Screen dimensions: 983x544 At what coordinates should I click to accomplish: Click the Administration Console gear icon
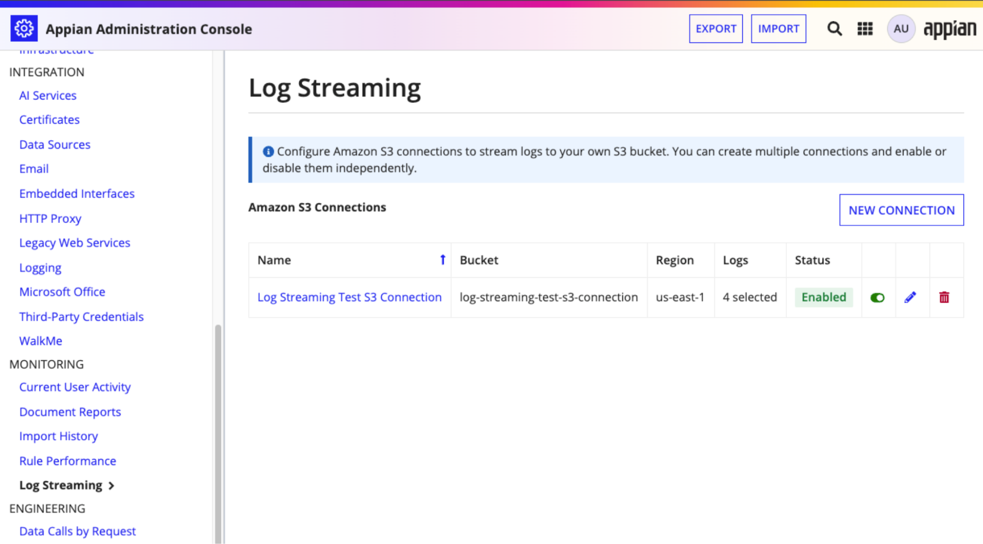tap(24, 29)
